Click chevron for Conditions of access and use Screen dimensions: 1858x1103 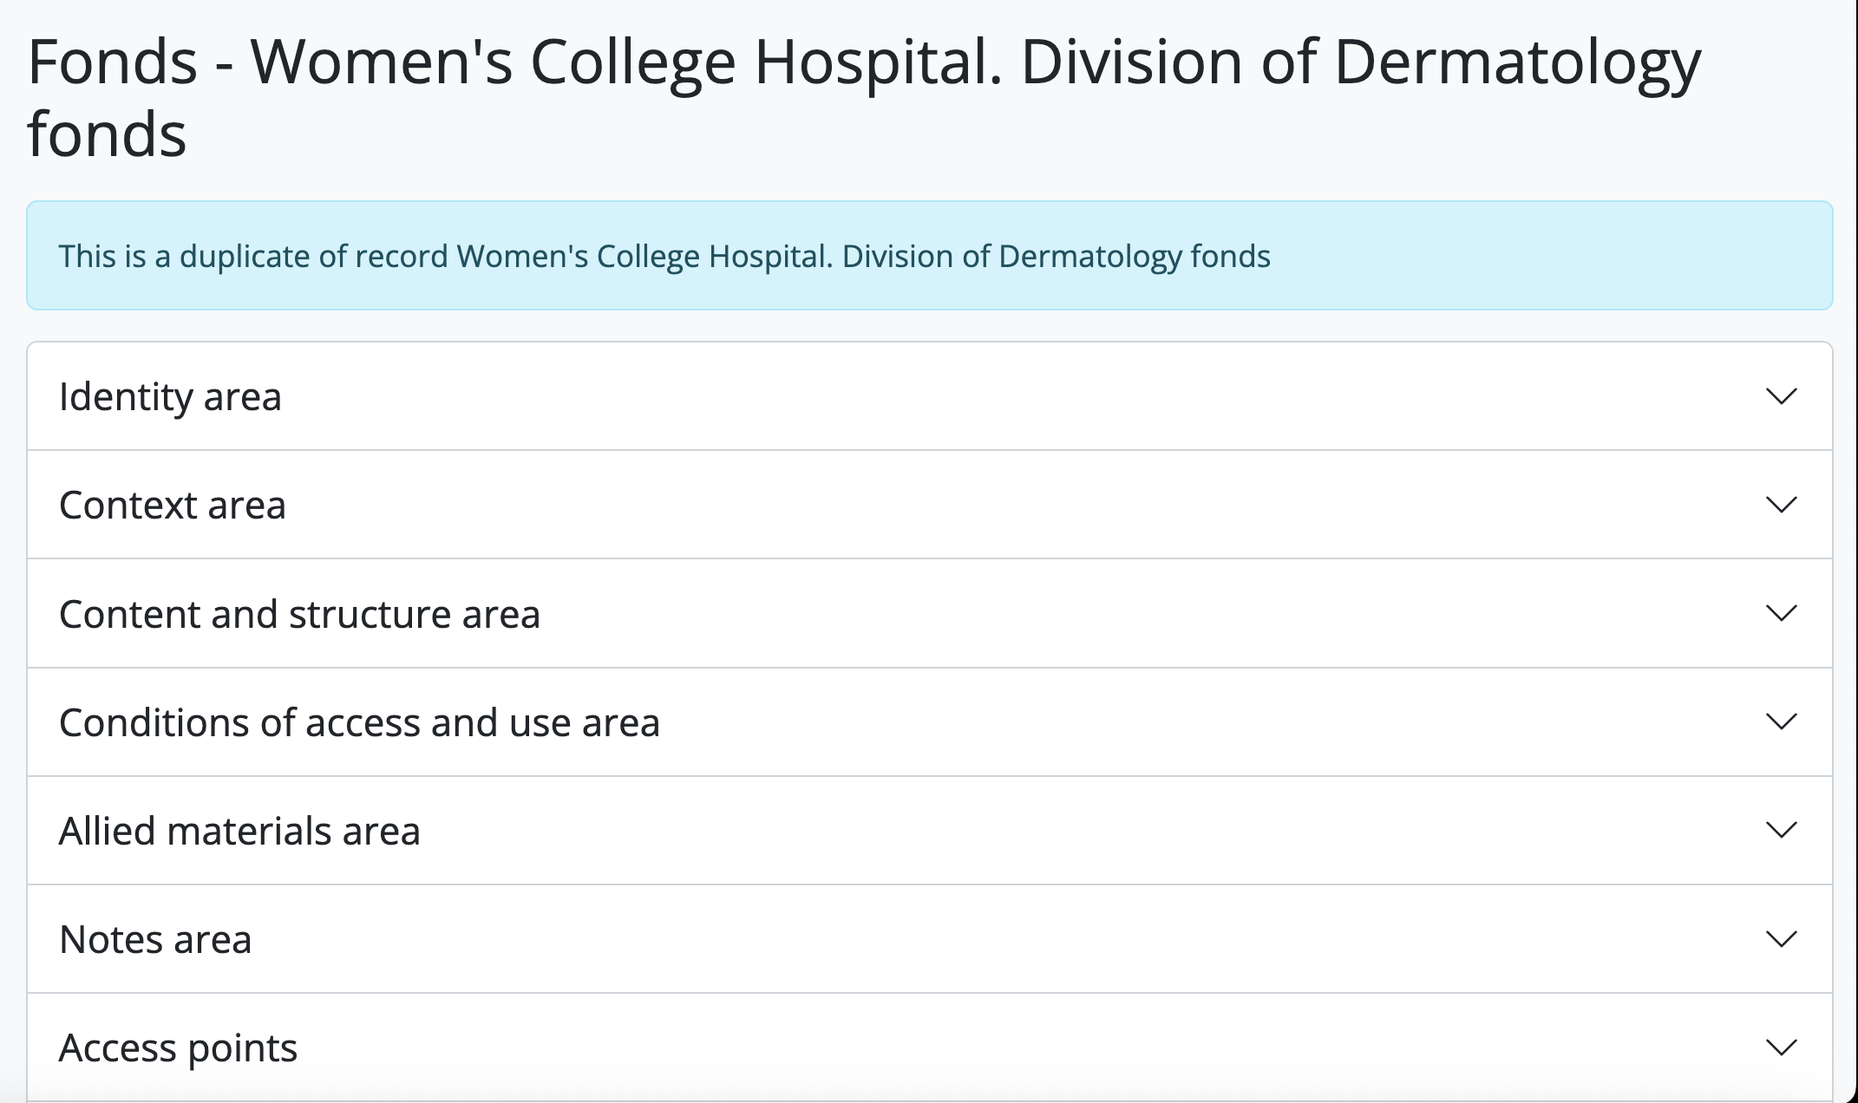[1781, 722]
